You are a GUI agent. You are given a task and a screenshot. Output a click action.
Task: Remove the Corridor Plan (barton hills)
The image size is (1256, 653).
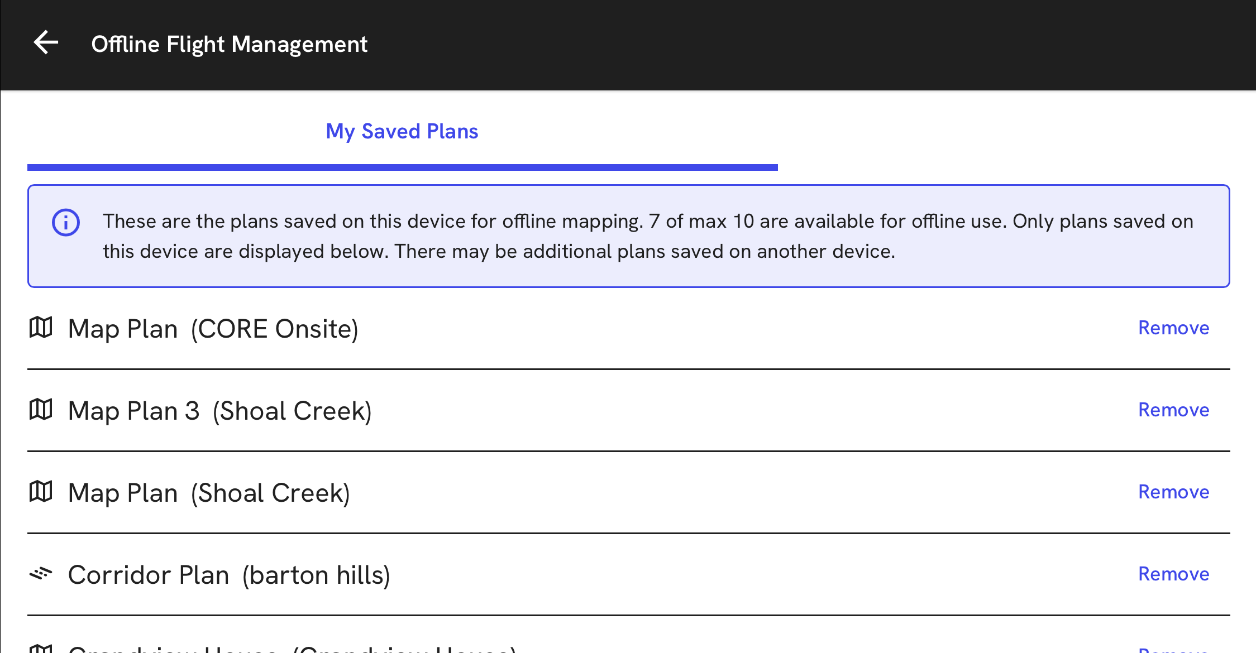(1173, 574)
